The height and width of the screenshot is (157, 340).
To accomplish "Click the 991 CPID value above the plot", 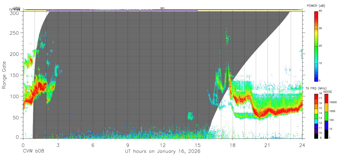I will coord(163,8).
